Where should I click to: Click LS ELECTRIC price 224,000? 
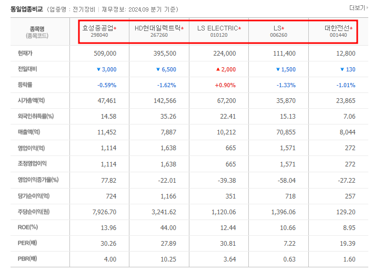coord(225,54)
